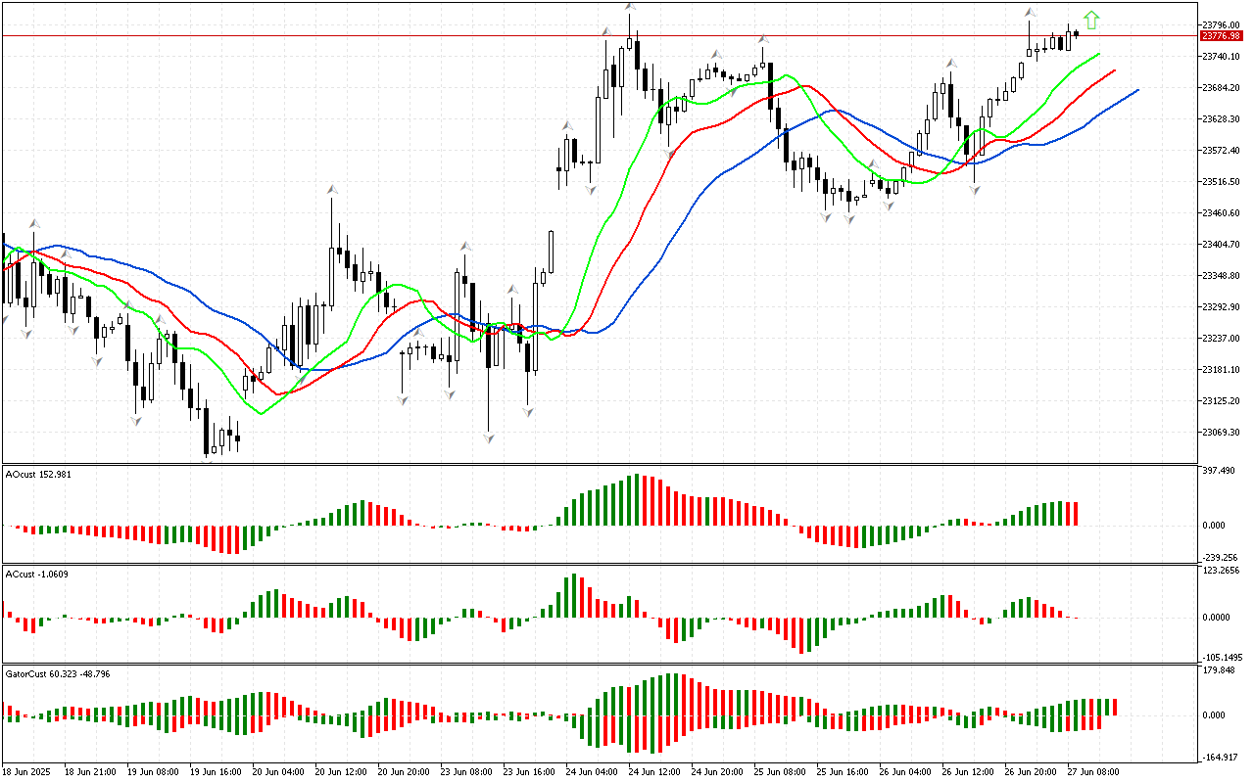The image size is (1254, 783).
Task: Click the small red dot on the latest candle
Action: pyautogui.click(x=1077, y=33)
